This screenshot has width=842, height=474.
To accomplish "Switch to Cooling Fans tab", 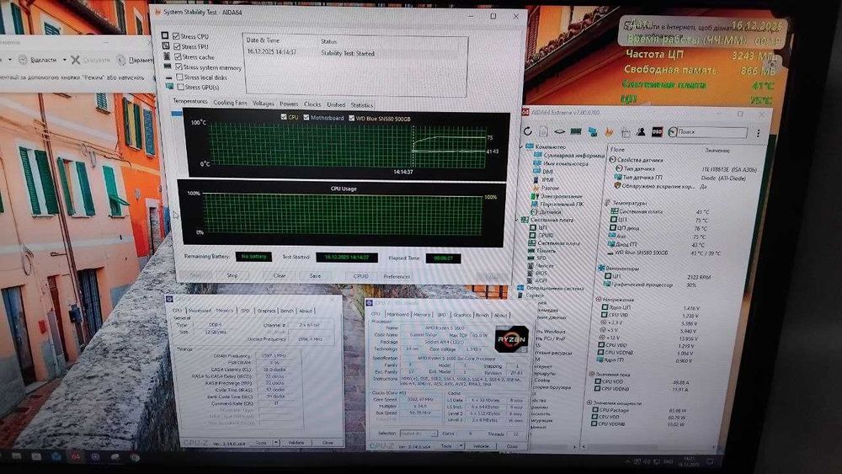I will click(x=230, y=103).
